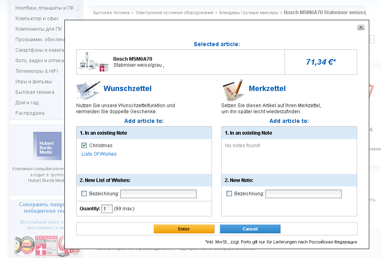
Task: Uncheck the Christmas wish list checkbox
Action: tap(84, 146)
